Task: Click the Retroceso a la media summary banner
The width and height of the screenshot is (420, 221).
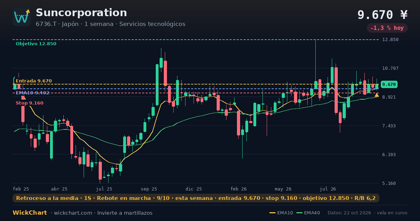Action: pyautogui.click(x=196, y=198)
